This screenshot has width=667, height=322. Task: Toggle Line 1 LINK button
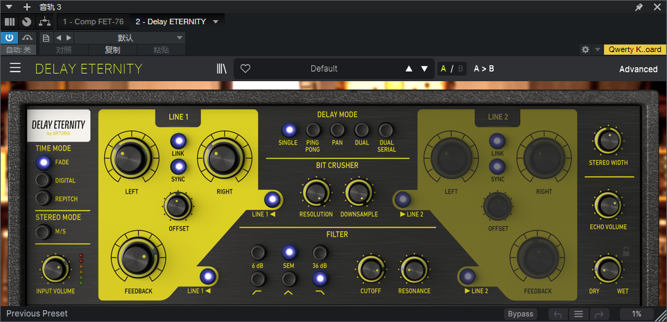177,141
